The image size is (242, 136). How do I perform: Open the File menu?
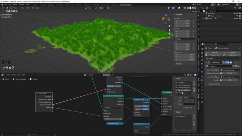point(6,5)
